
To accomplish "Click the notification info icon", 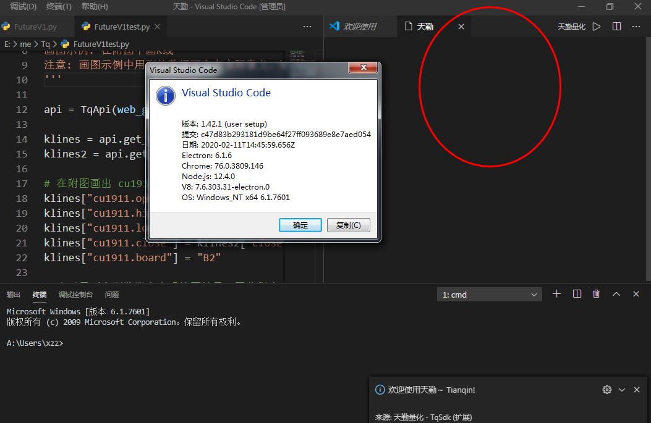I will [x=380, y=390].
